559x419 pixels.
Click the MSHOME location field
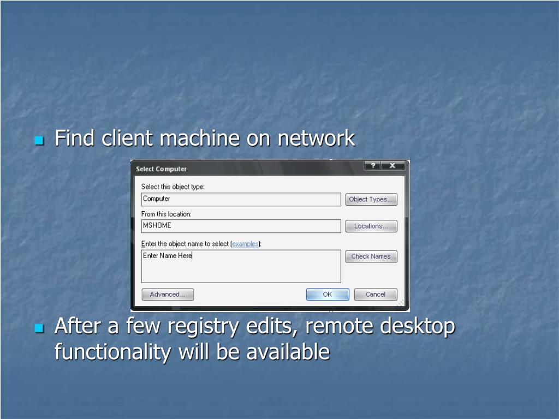(241, 226)
